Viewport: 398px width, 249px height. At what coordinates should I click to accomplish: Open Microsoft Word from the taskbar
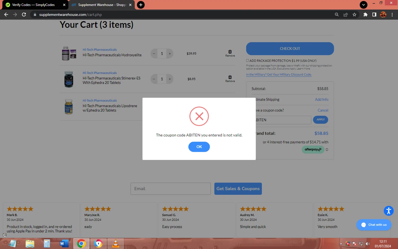(x=64, y=243)
